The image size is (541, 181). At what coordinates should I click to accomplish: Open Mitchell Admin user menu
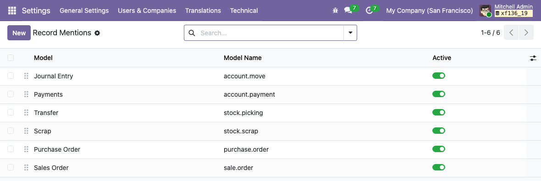pos(506,11)
